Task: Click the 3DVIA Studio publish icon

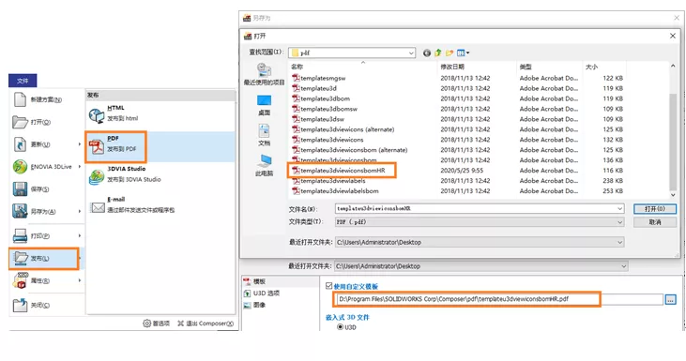Action: point(97,176)
